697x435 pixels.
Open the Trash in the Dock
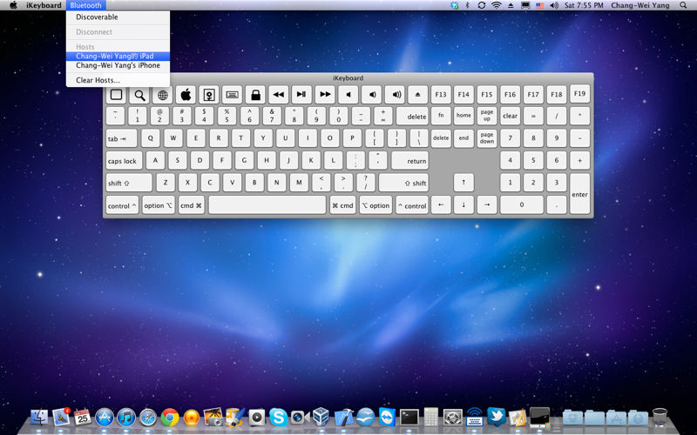click(660, 418)
